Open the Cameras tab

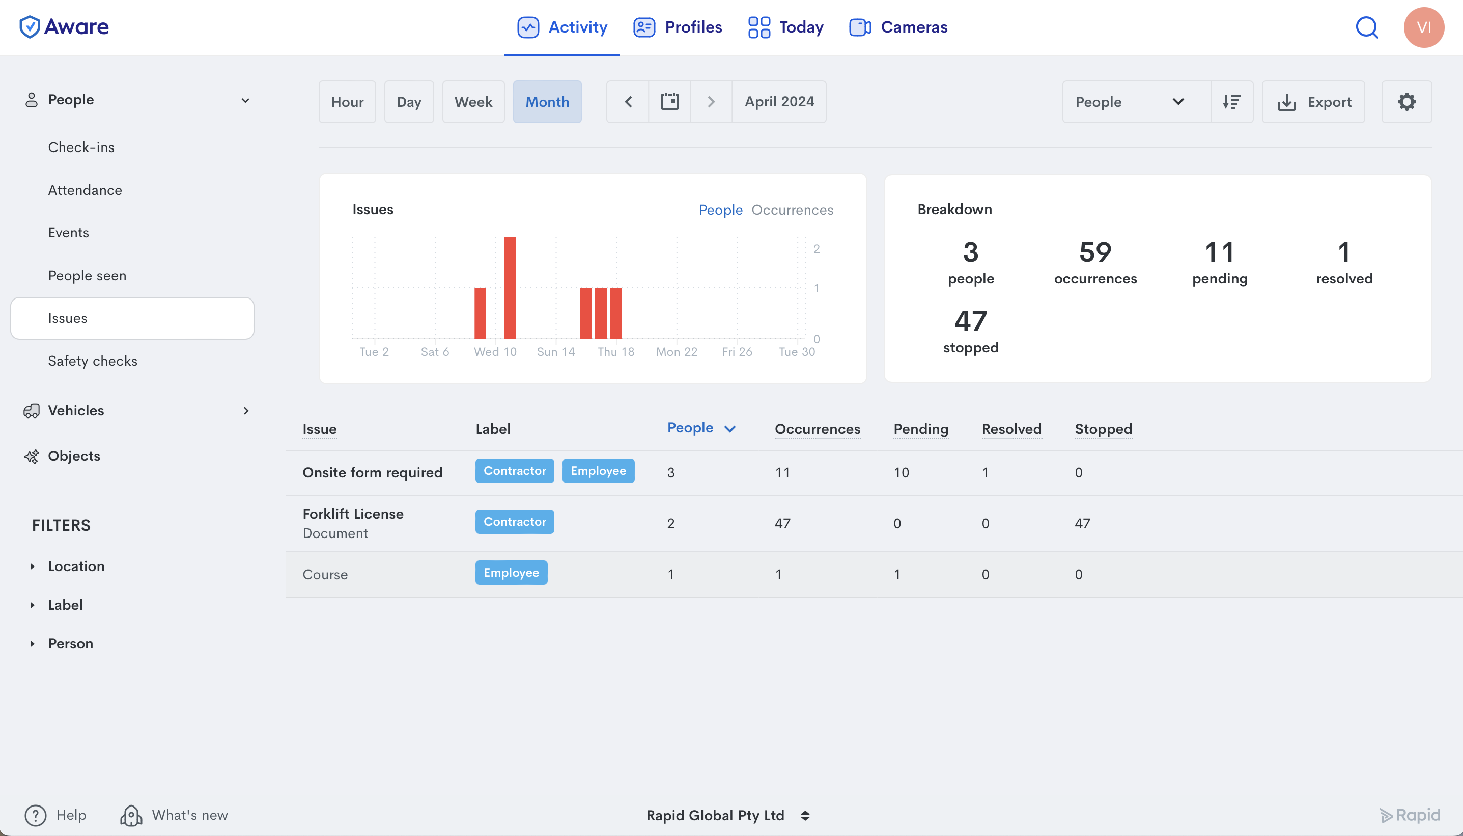coord(898,27)
